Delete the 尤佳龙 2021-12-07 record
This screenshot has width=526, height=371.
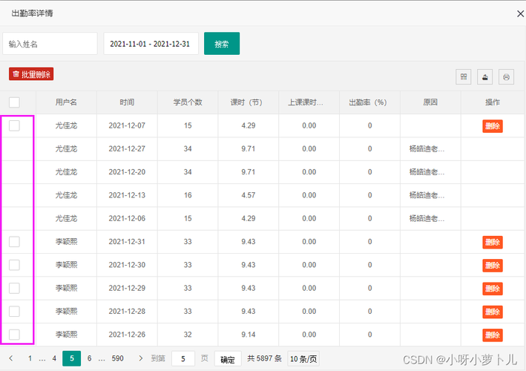coord(493,126)
